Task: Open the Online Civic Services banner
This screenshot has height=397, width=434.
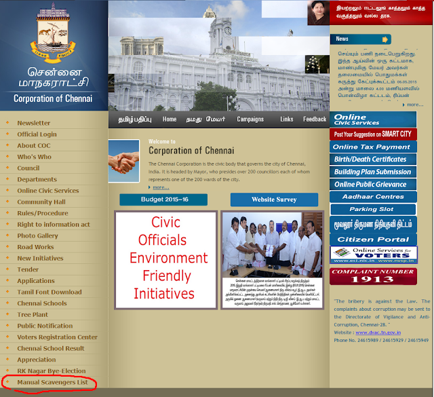Action: (373, 119)
